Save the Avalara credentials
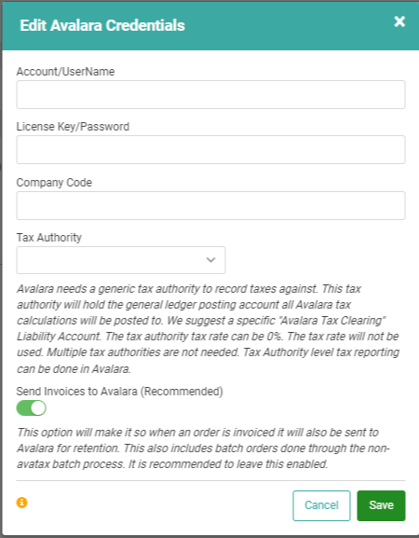Viewport: 419px width, 538px height. click(381, 505)
